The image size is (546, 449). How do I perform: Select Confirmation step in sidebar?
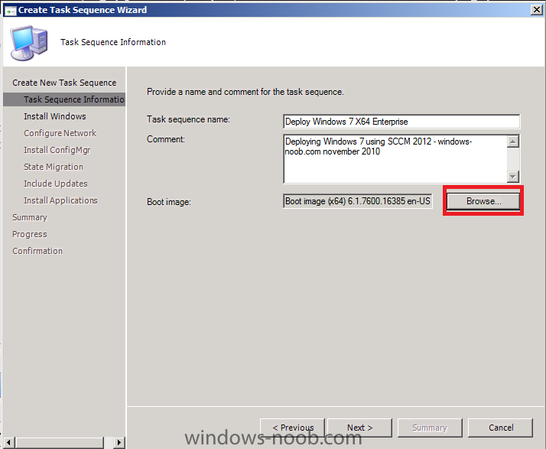(37, 251)
